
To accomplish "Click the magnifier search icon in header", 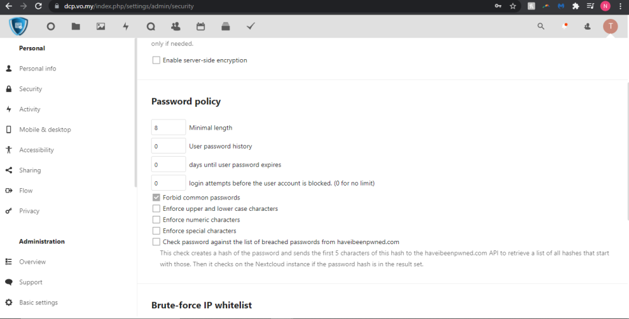I will click(541, 26).
